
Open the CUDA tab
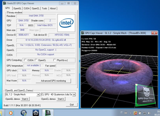tap(27, 8)
